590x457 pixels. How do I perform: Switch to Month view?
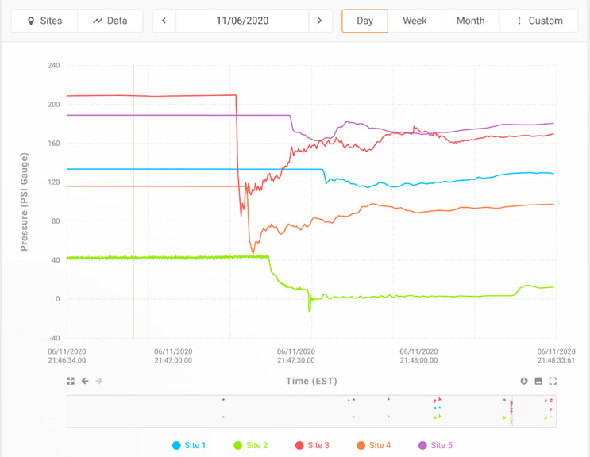pyautogui.click(x=470, y=21)
